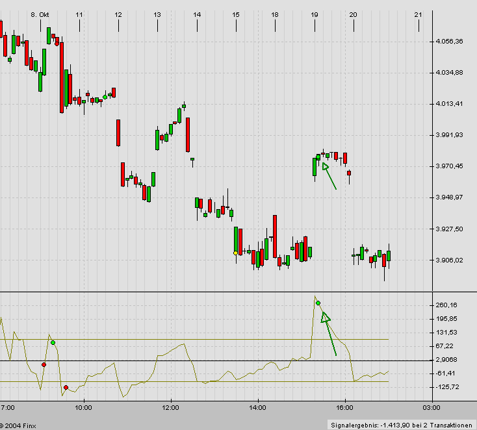The height and width of the screenshot is (430, 477).
Task: Select the '11' date label on the top axis
Action: tap(79, 14)
